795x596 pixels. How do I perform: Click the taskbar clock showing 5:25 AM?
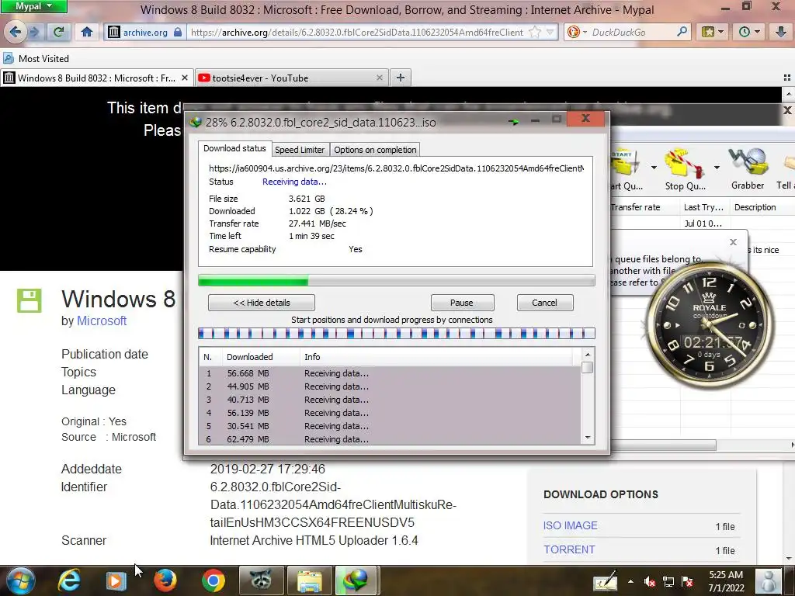coord(726,581)
